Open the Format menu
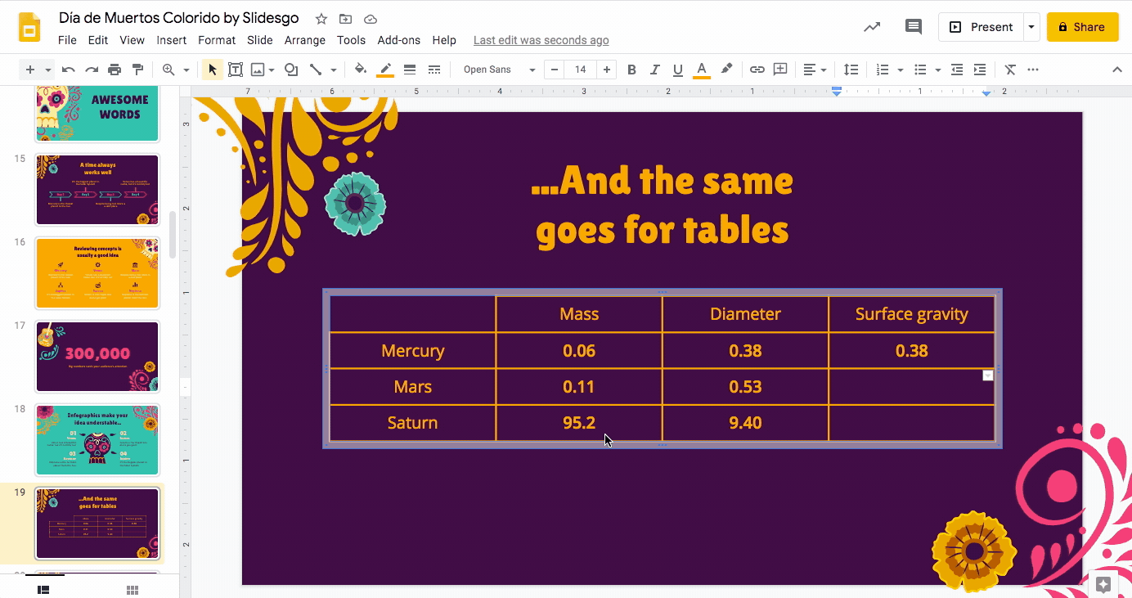 click(217, 40)
